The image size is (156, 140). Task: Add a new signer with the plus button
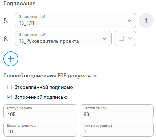pos(11,59)
